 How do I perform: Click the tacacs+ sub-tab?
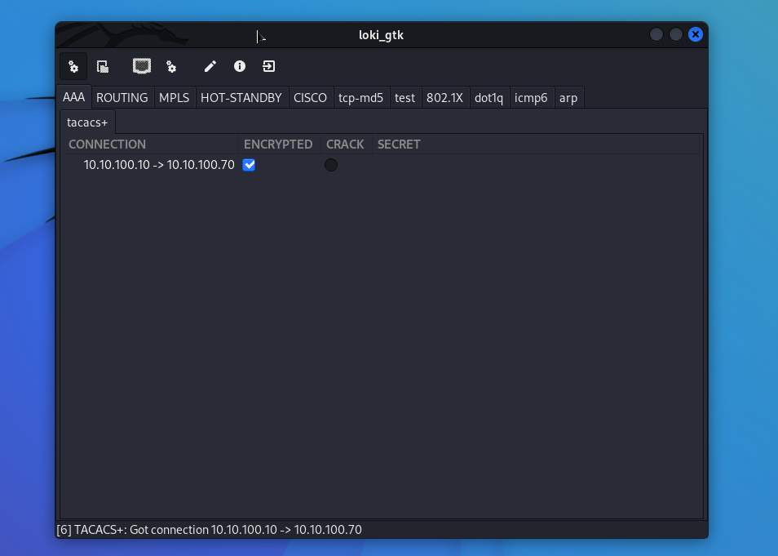(x=87, y=122)
